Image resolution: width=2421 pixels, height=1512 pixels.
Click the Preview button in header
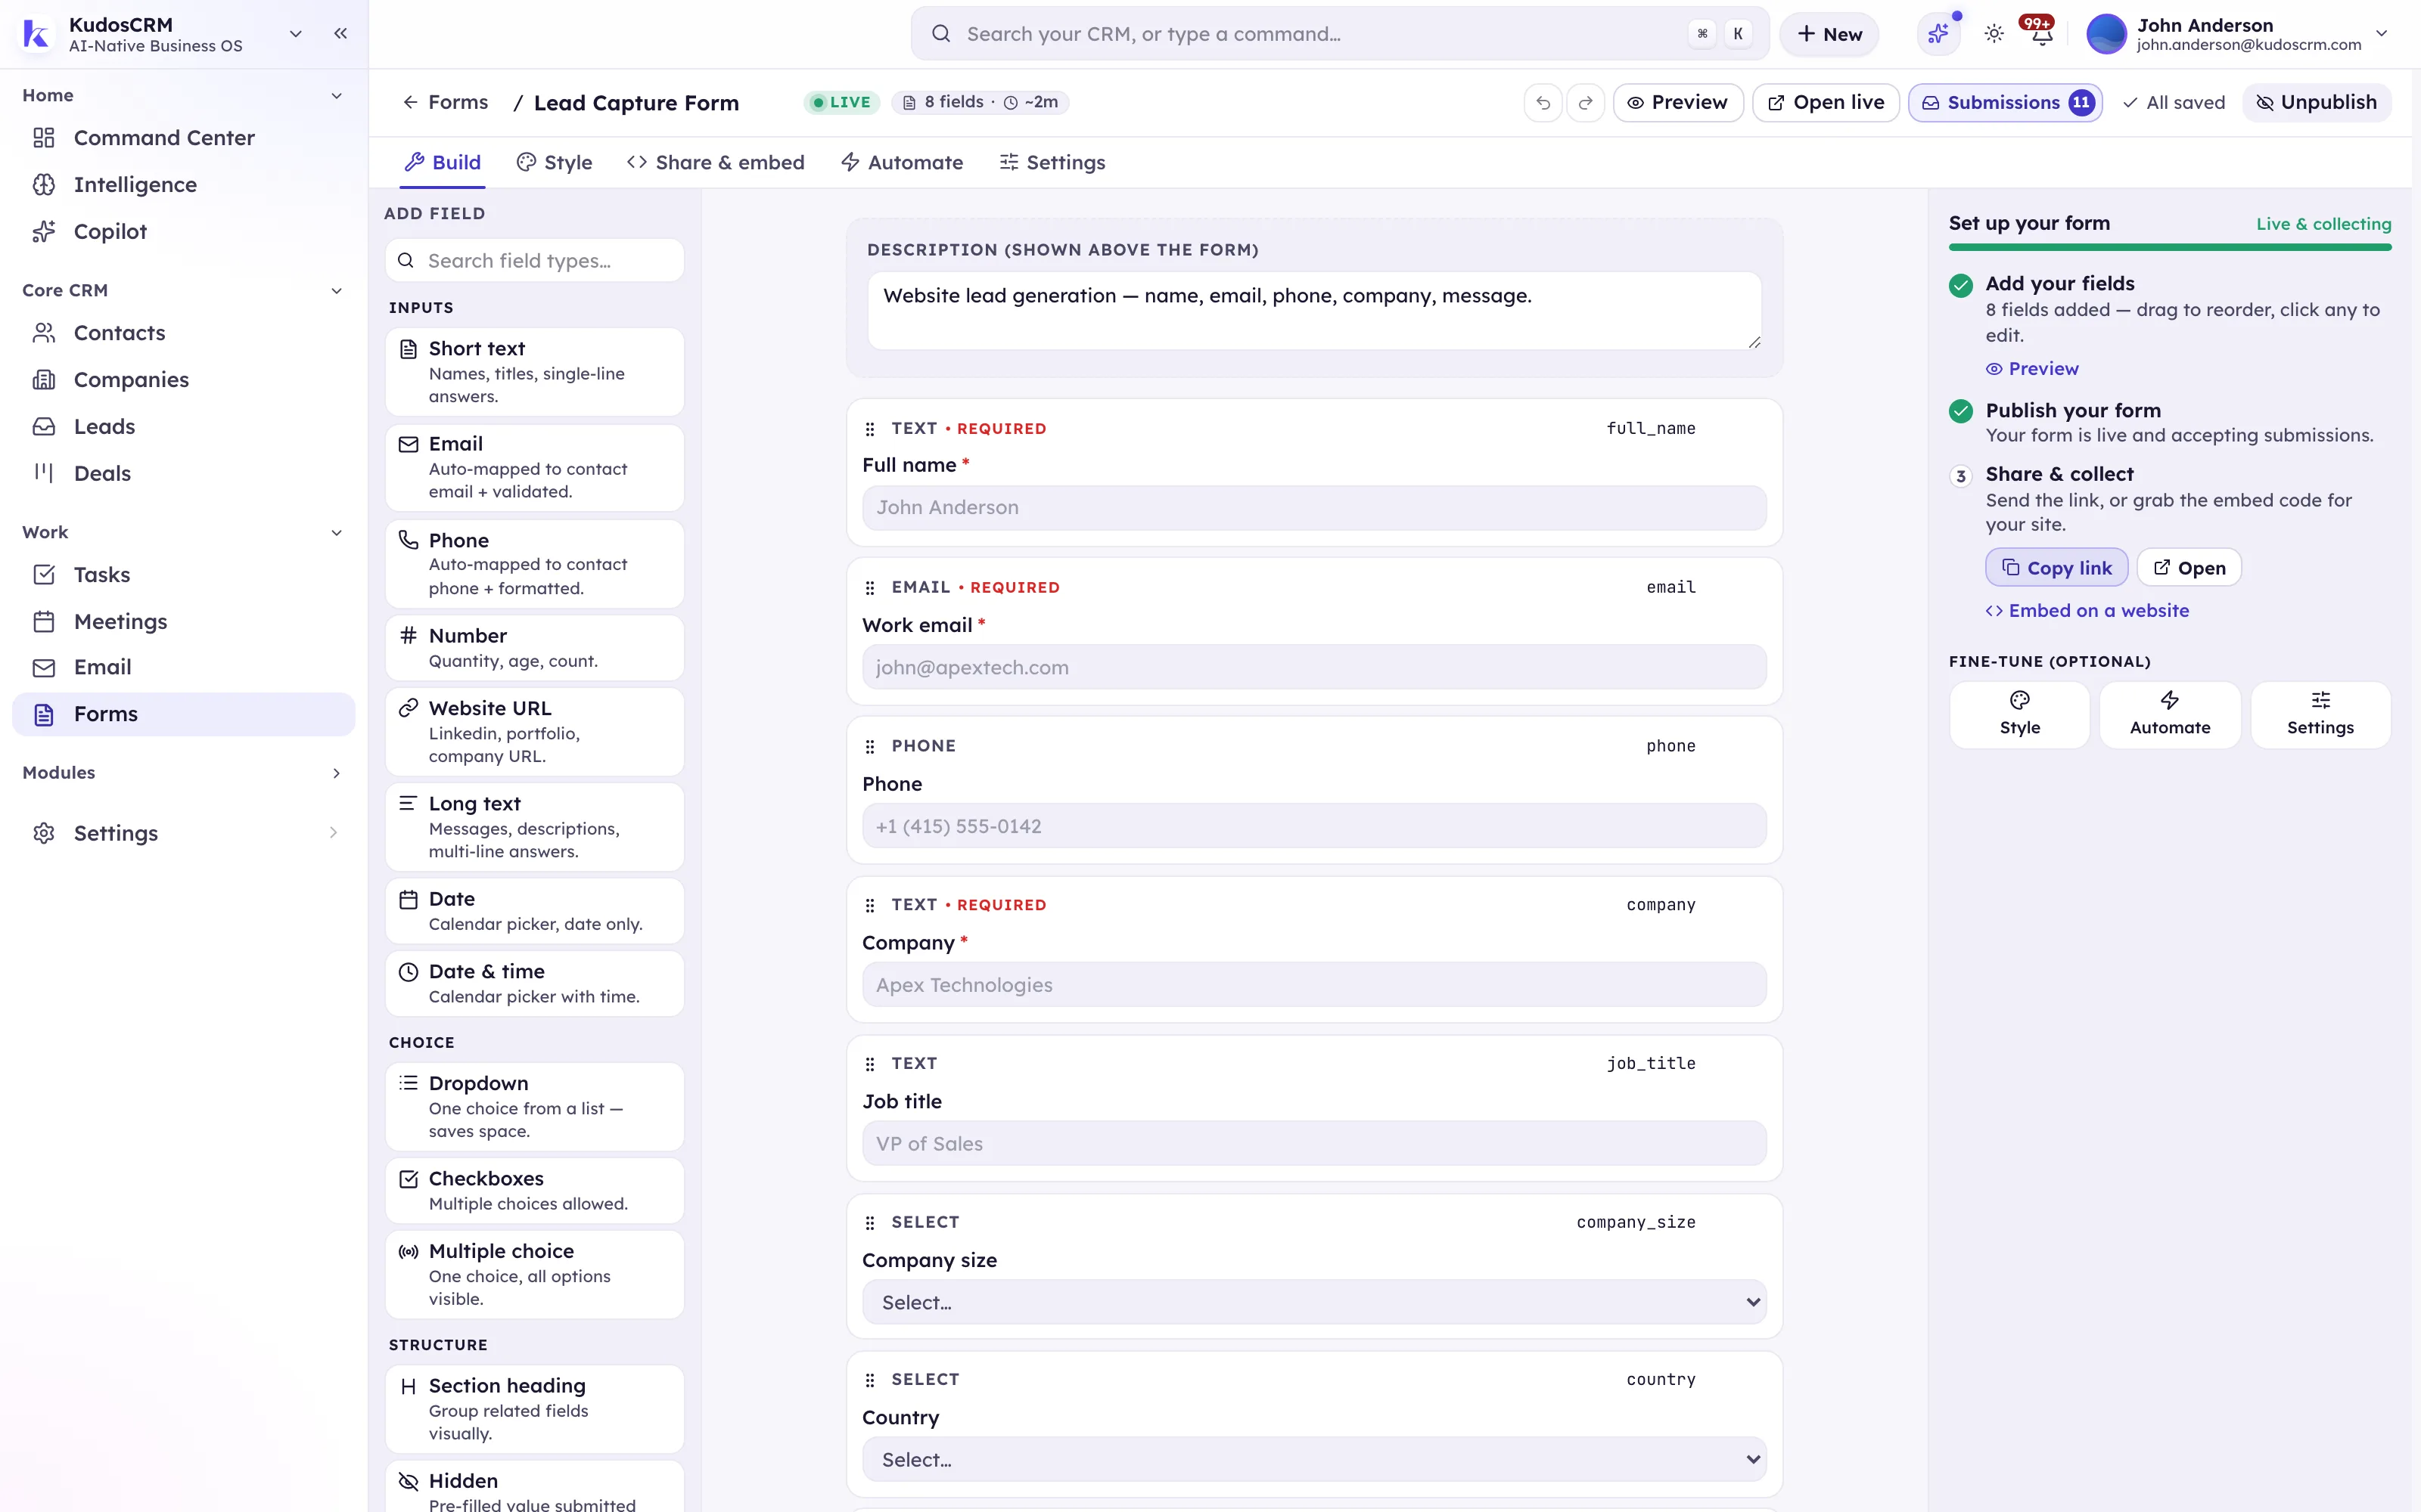click(1678, 103)
